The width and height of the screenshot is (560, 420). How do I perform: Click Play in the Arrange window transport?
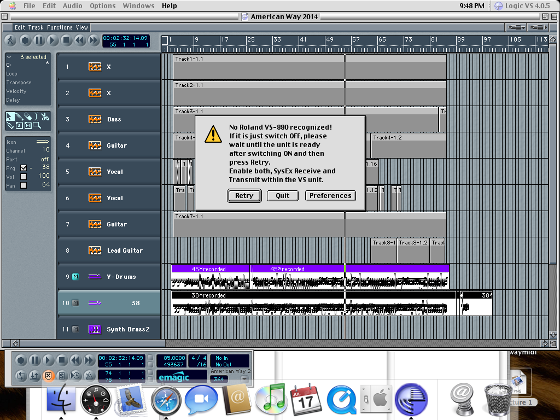(52, 40)
